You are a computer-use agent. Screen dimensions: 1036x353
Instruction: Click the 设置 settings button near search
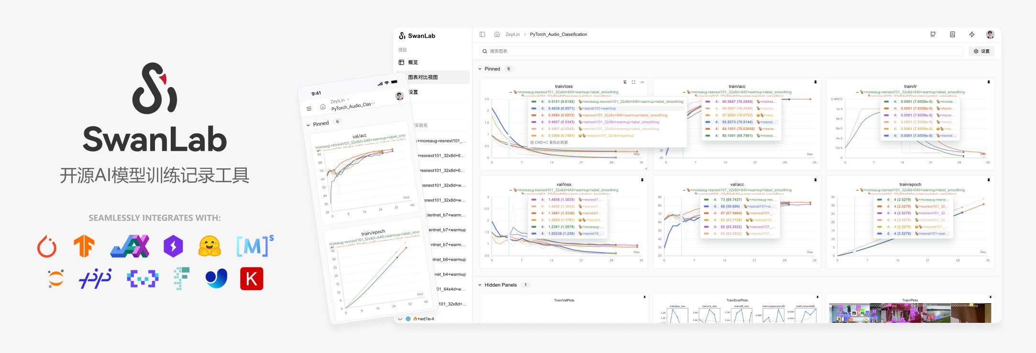click(981, 51)
